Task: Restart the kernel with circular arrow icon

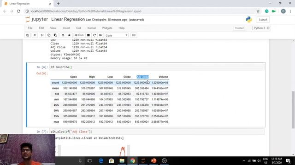Action: pyautogui.click(x=94, y=35)
